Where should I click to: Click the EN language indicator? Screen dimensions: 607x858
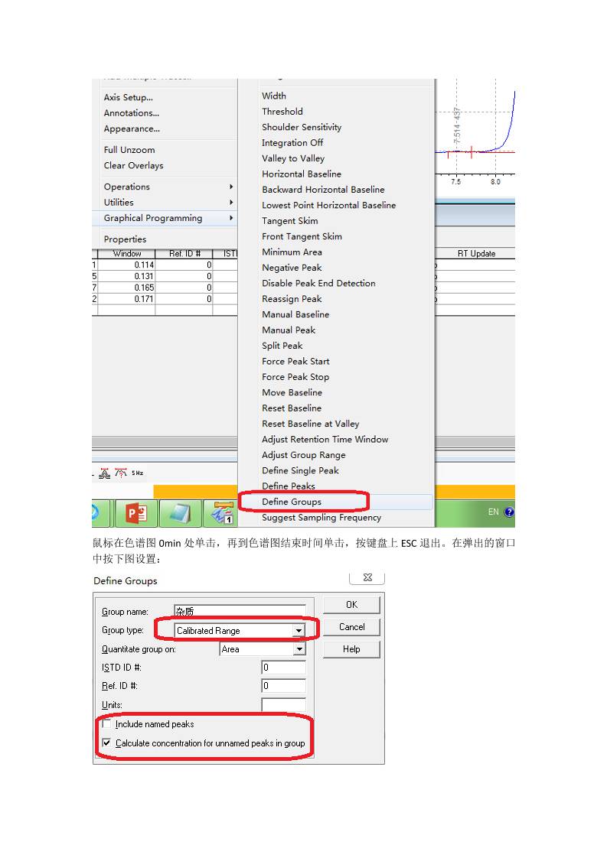click(494, 512)
